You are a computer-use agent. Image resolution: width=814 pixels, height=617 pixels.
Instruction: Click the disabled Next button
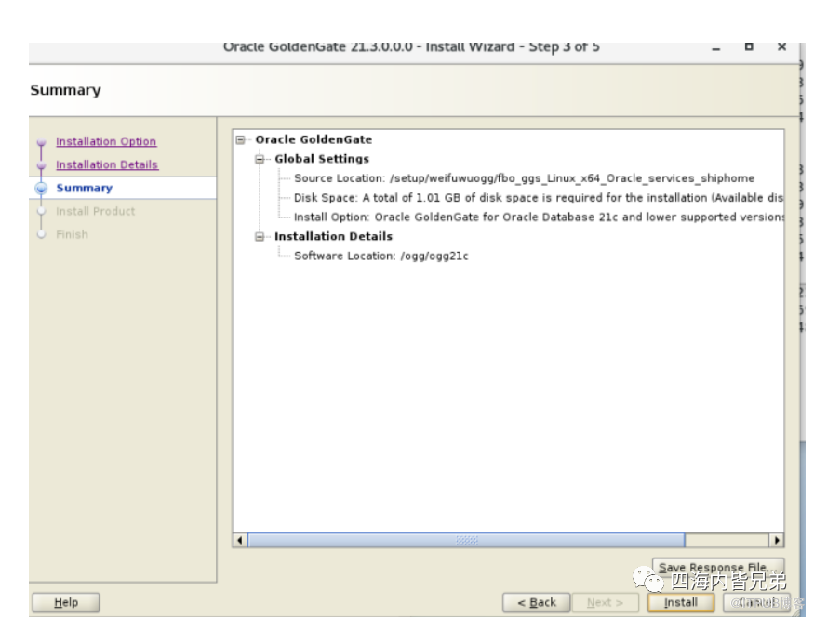(605, 602)
